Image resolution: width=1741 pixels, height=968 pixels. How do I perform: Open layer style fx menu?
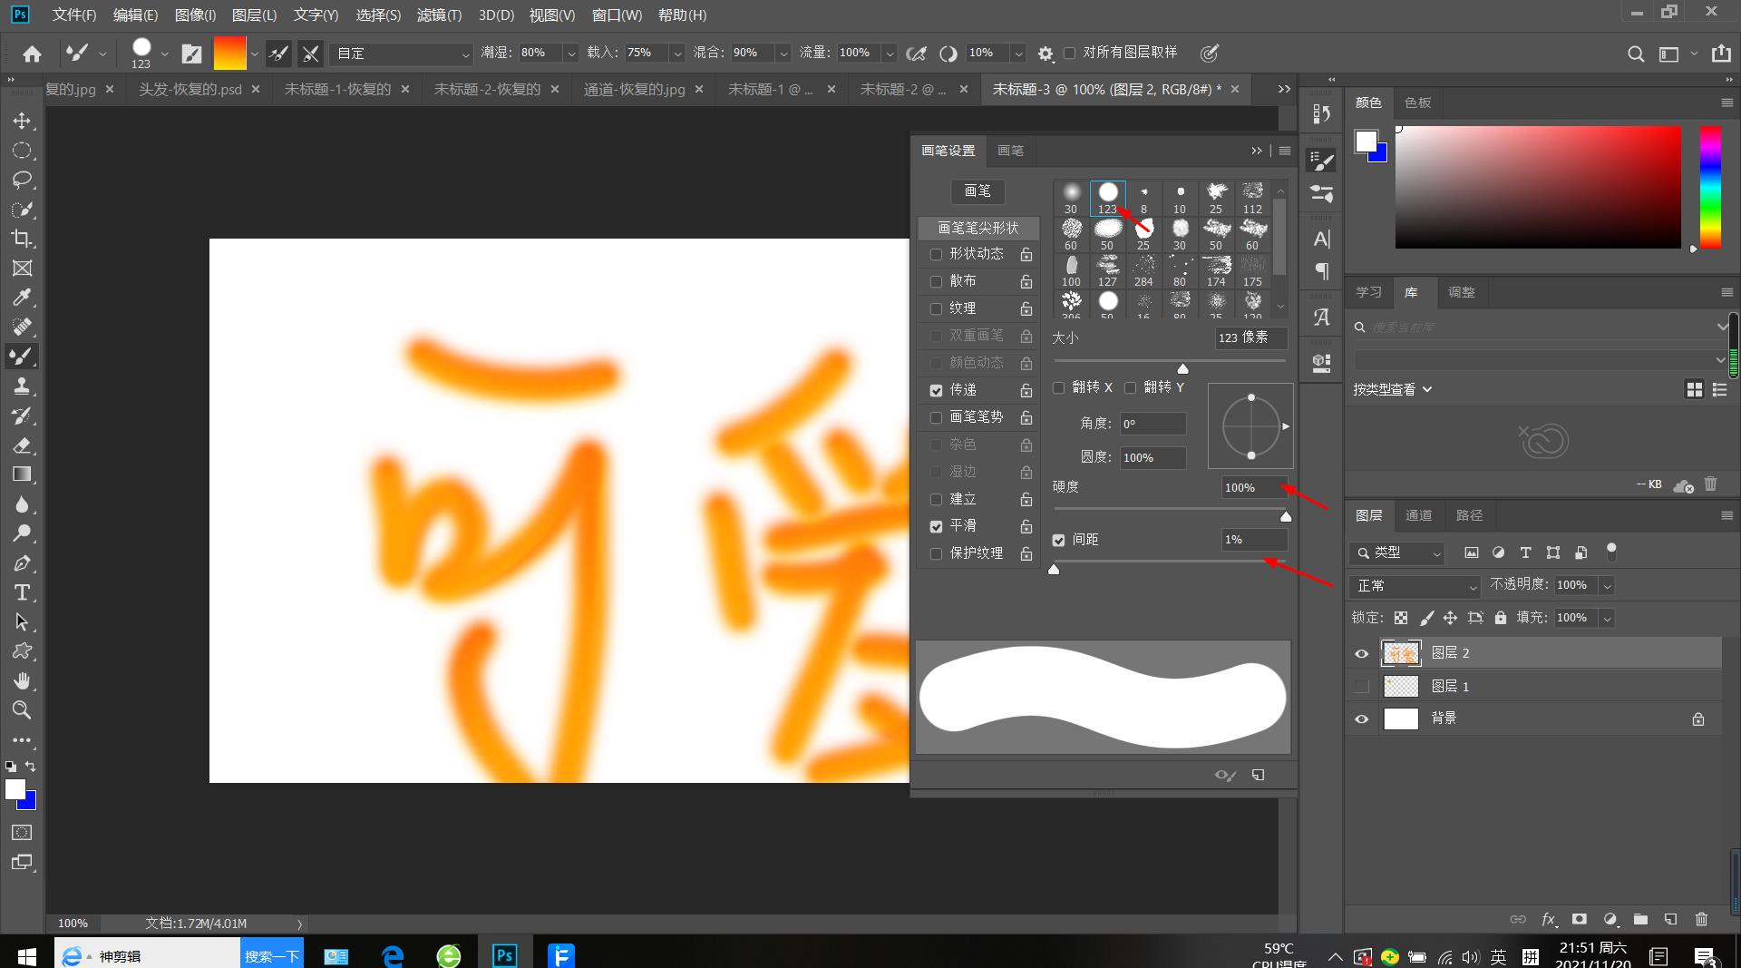click(x=1549, y=919)
